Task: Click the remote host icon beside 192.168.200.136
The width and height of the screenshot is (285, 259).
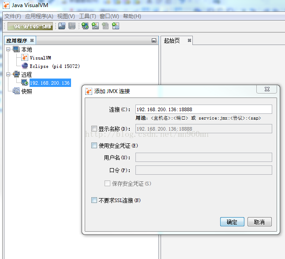Action: 25,83
